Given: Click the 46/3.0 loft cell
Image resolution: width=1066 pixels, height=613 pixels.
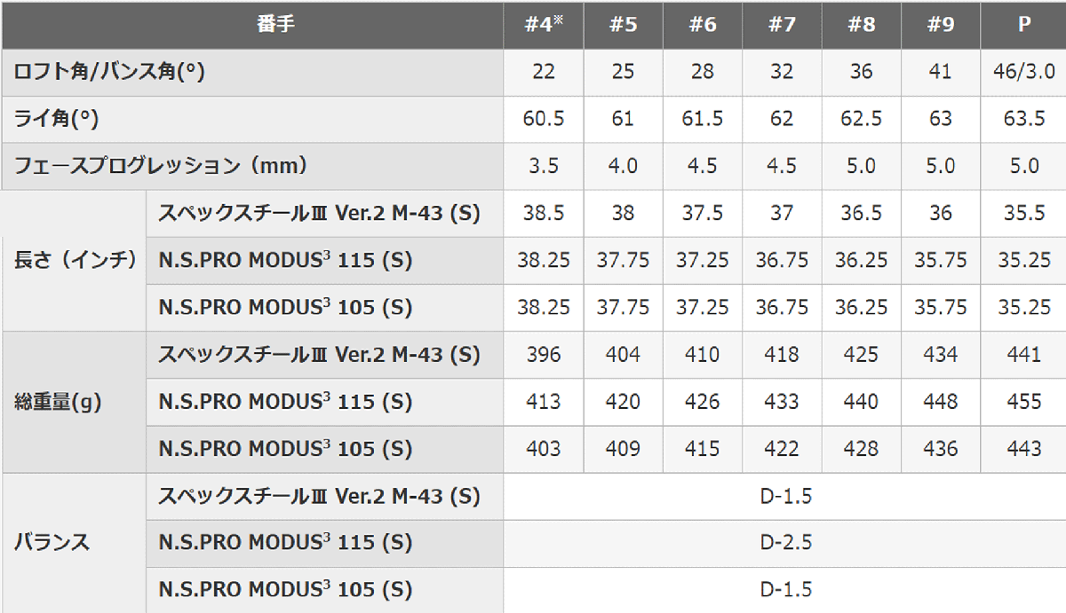Looking at the screenshot, I should pos(1023,72).
